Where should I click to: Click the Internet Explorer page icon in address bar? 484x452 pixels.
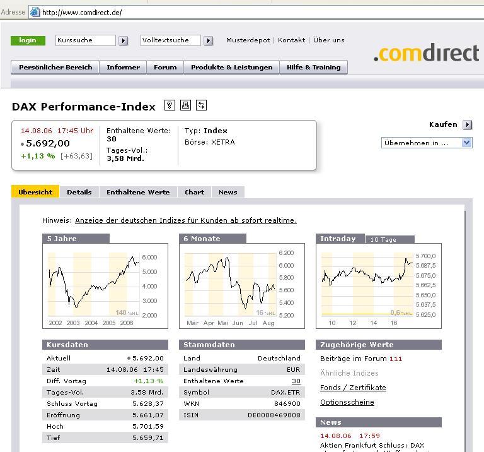pyautogui.click(x=35, y=13)
